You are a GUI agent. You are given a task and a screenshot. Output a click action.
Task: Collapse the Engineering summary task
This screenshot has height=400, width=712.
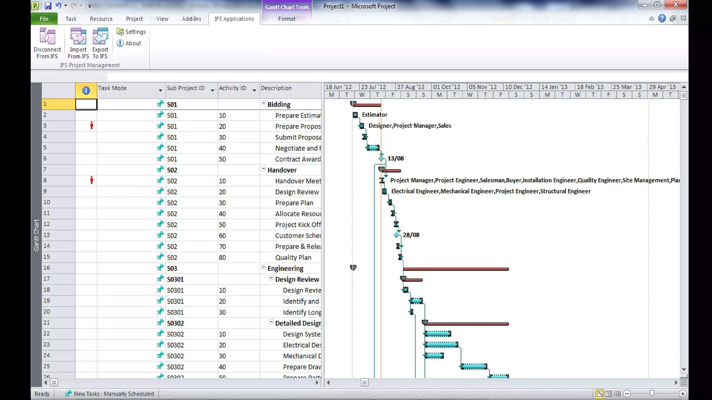tap(264, 267)
